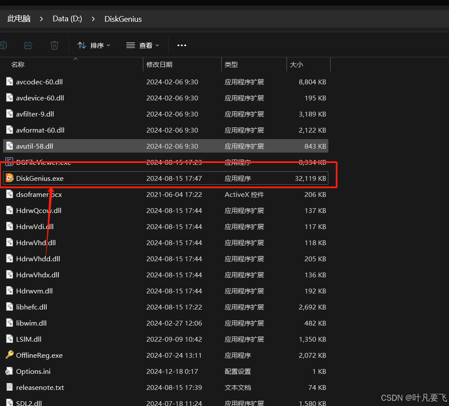Click the libwim.dll file icon
The height and width of the screenshot is (406, 449).
[10, 323]
